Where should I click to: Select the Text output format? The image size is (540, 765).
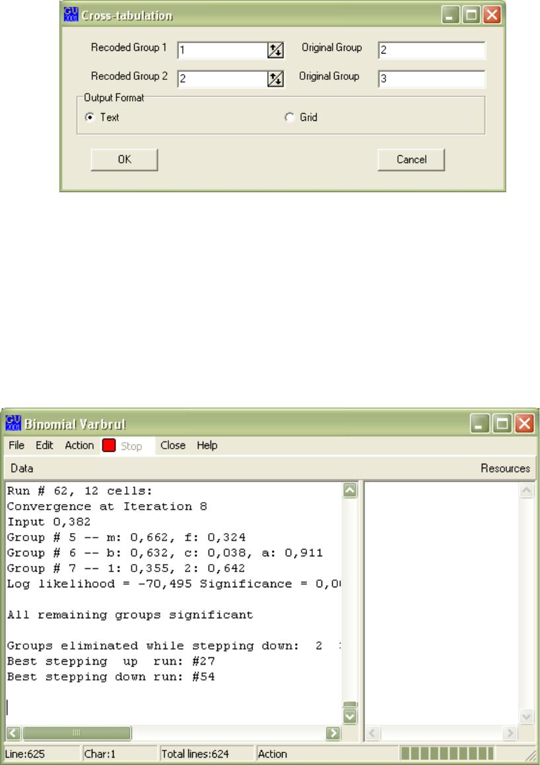tap(88, 118)
